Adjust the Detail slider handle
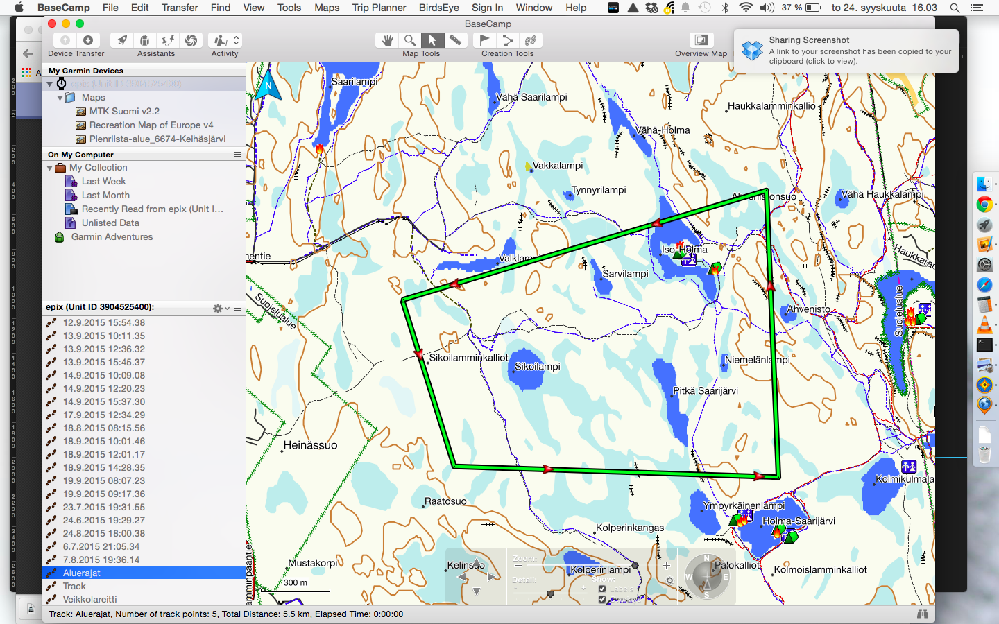999x624 pixels. [551, 594]
